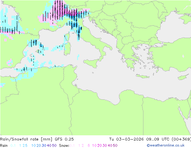
Task: Click the '(00+369)' forecast offset text
Action: (181, 139)
